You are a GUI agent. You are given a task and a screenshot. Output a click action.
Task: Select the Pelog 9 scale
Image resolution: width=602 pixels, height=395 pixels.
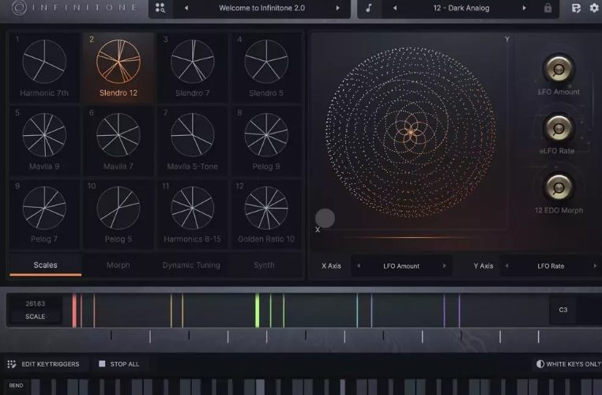pos(266,141)
